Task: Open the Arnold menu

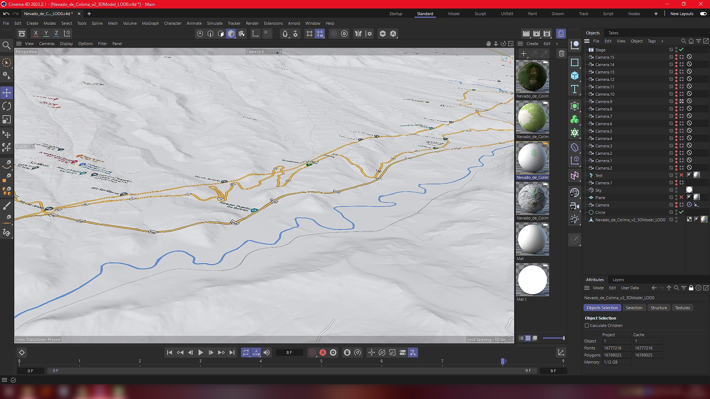Action: pyautogui.click(x=294, y=23)
